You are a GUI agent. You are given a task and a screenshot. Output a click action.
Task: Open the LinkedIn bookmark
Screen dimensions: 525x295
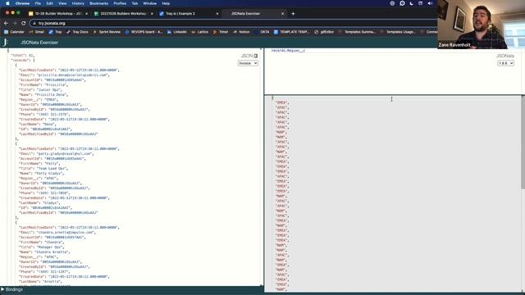[177, 32]
